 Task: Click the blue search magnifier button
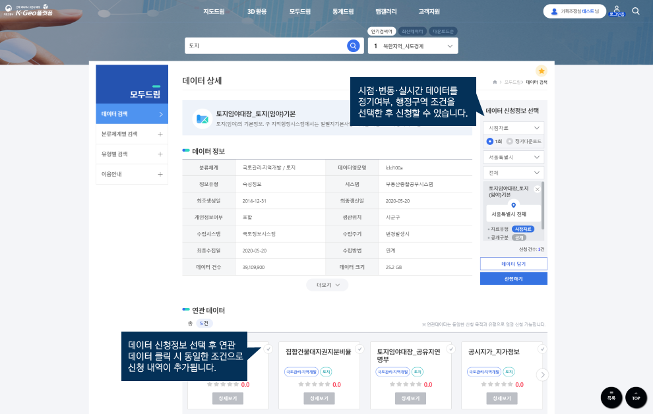point(354,45)
